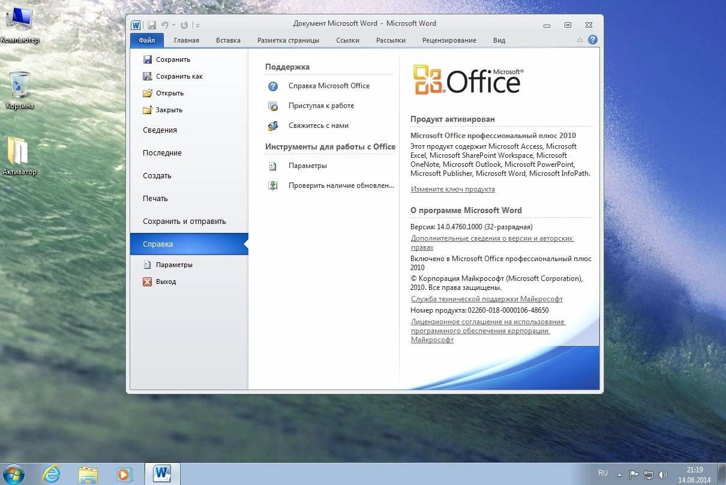The height and width of the screenshot is (485, 726).
Task: Launch Internet Explorer from taskbar
Action: [52, 474]
